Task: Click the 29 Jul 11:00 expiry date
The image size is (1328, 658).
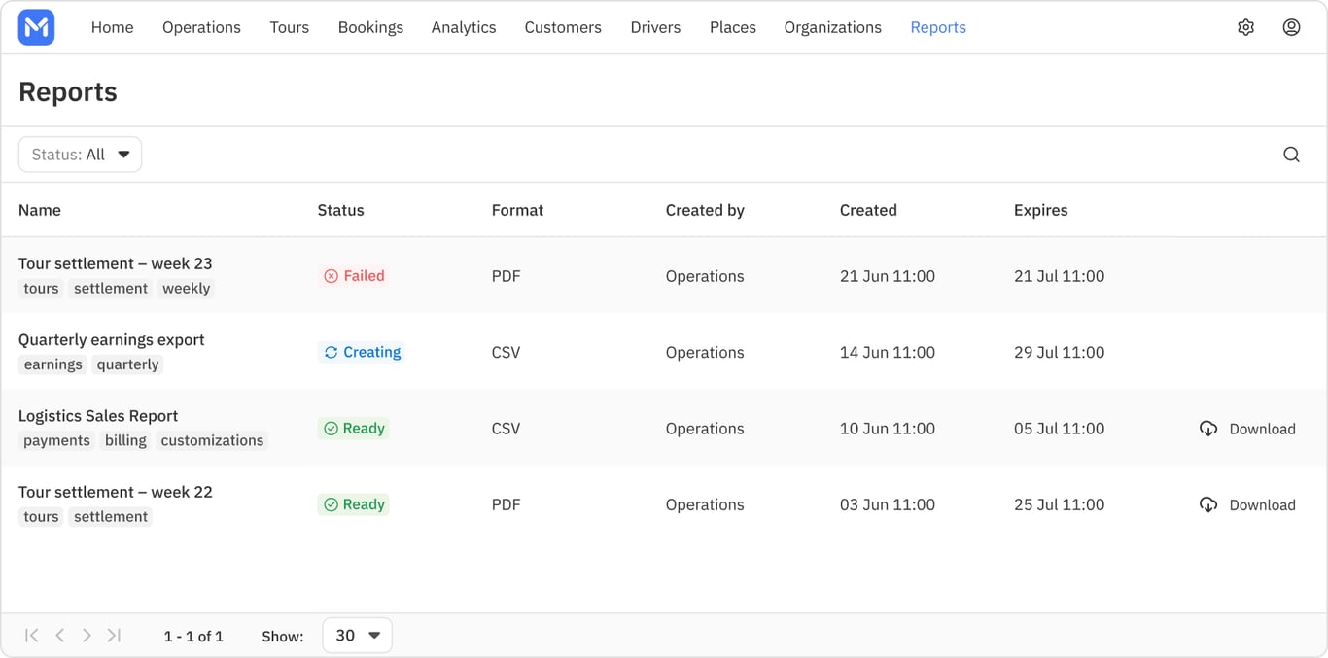Action: pyautogui.click(x=1059, y=352)
